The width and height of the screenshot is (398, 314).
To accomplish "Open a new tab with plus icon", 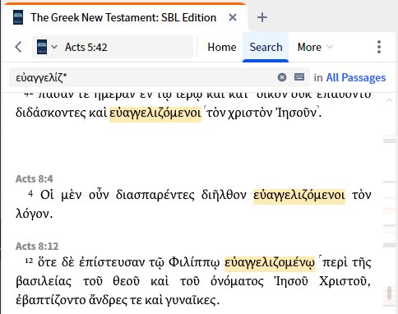I will coord(262,17).
